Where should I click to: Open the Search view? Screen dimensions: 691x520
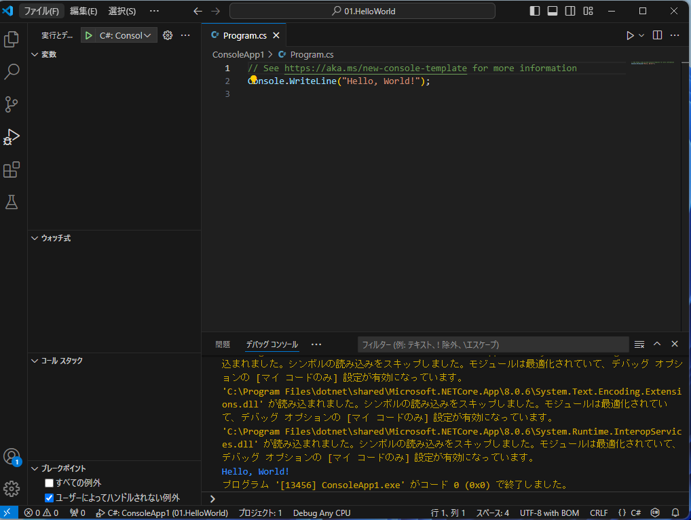pos(11,71)
